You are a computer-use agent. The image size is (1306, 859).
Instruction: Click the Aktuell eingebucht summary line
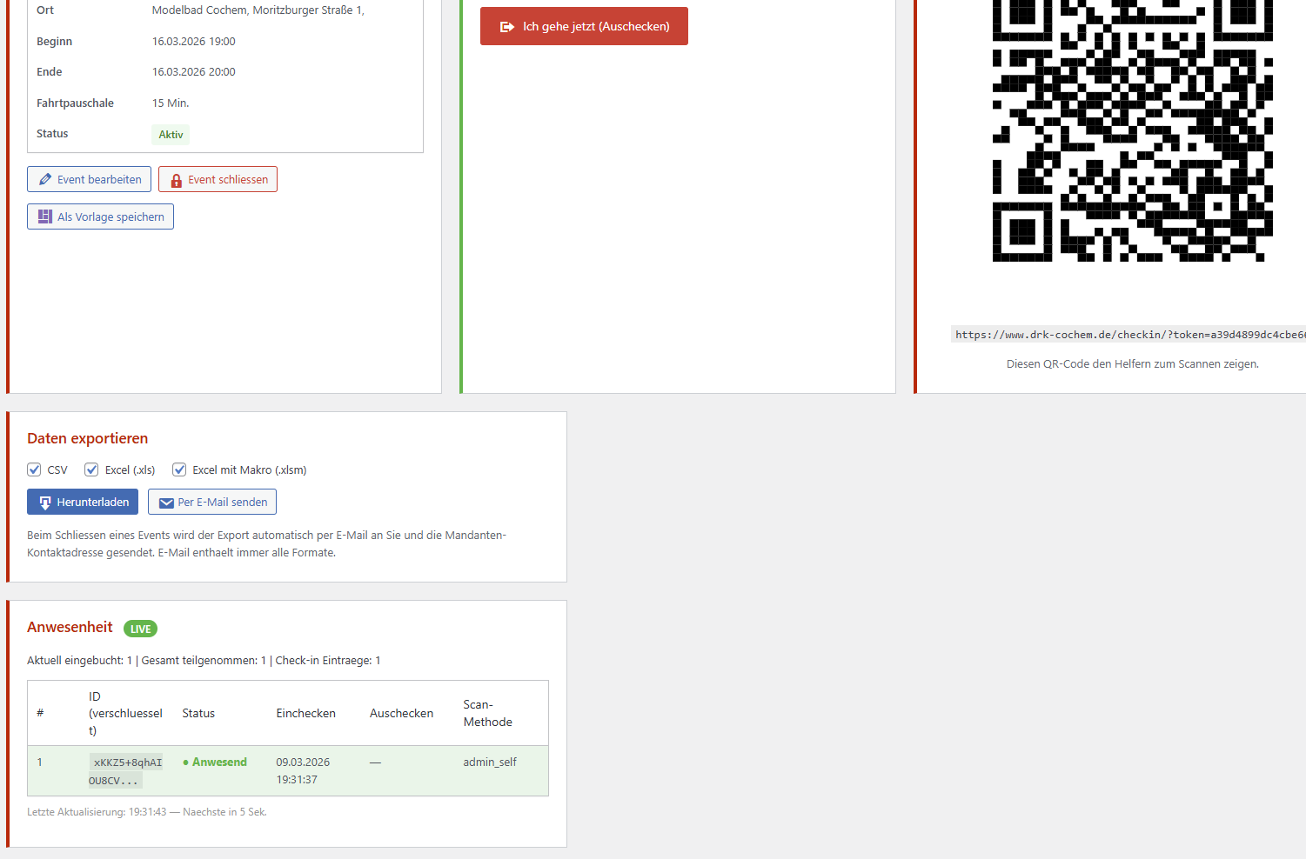click(x=204, y=661)
